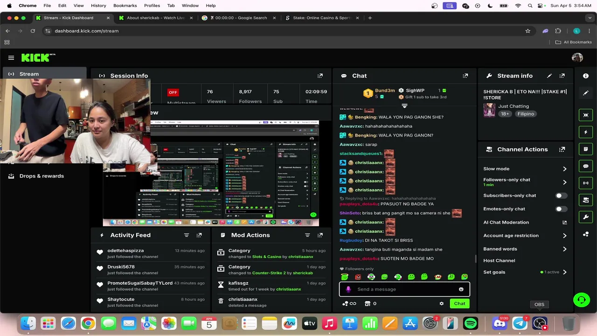Click the dots icon at bottom of right sidebar
The image size is (597, 336).
[x=586, y=234]
